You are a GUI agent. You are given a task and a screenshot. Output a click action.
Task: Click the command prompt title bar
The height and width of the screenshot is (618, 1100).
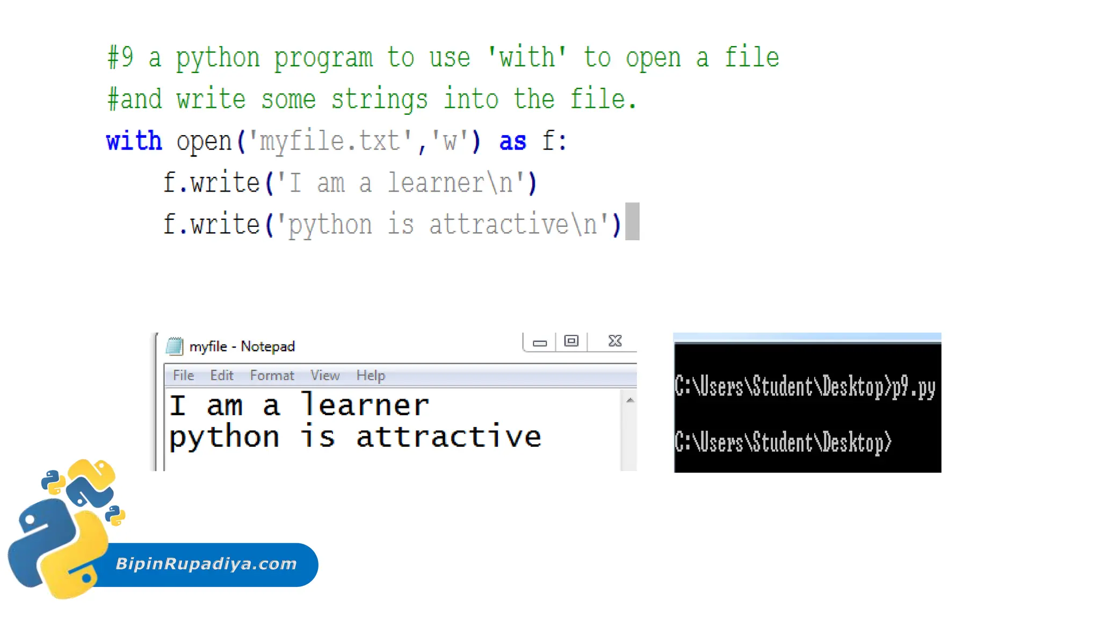click(x=807, y=337)
